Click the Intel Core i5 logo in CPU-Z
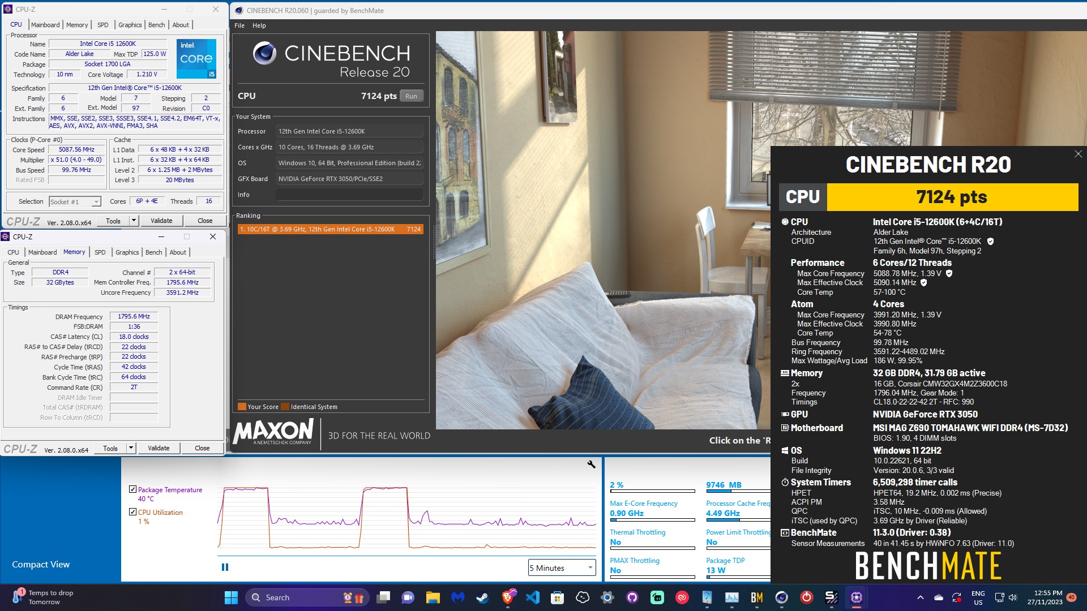Viewport: 1087px width, 611px height. click(196, 58)
